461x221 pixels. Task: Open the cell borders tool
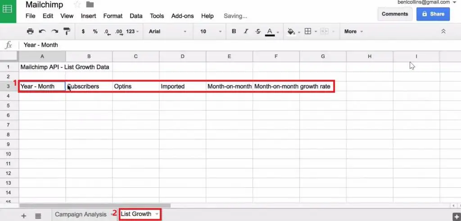(308, 31)
